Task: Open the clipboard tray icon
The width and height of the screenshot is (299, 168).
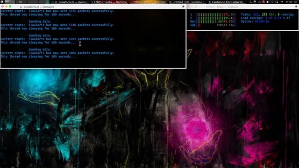Action: pos(255,2)
